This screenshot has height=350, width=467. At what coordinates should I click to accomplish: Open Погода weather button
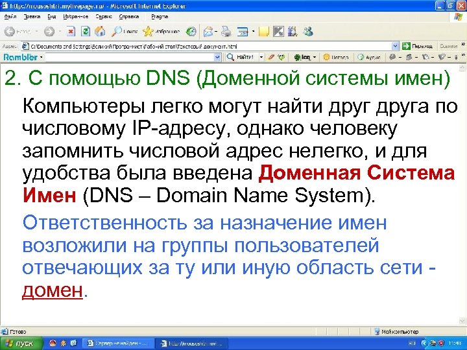(x=336, y=57)
